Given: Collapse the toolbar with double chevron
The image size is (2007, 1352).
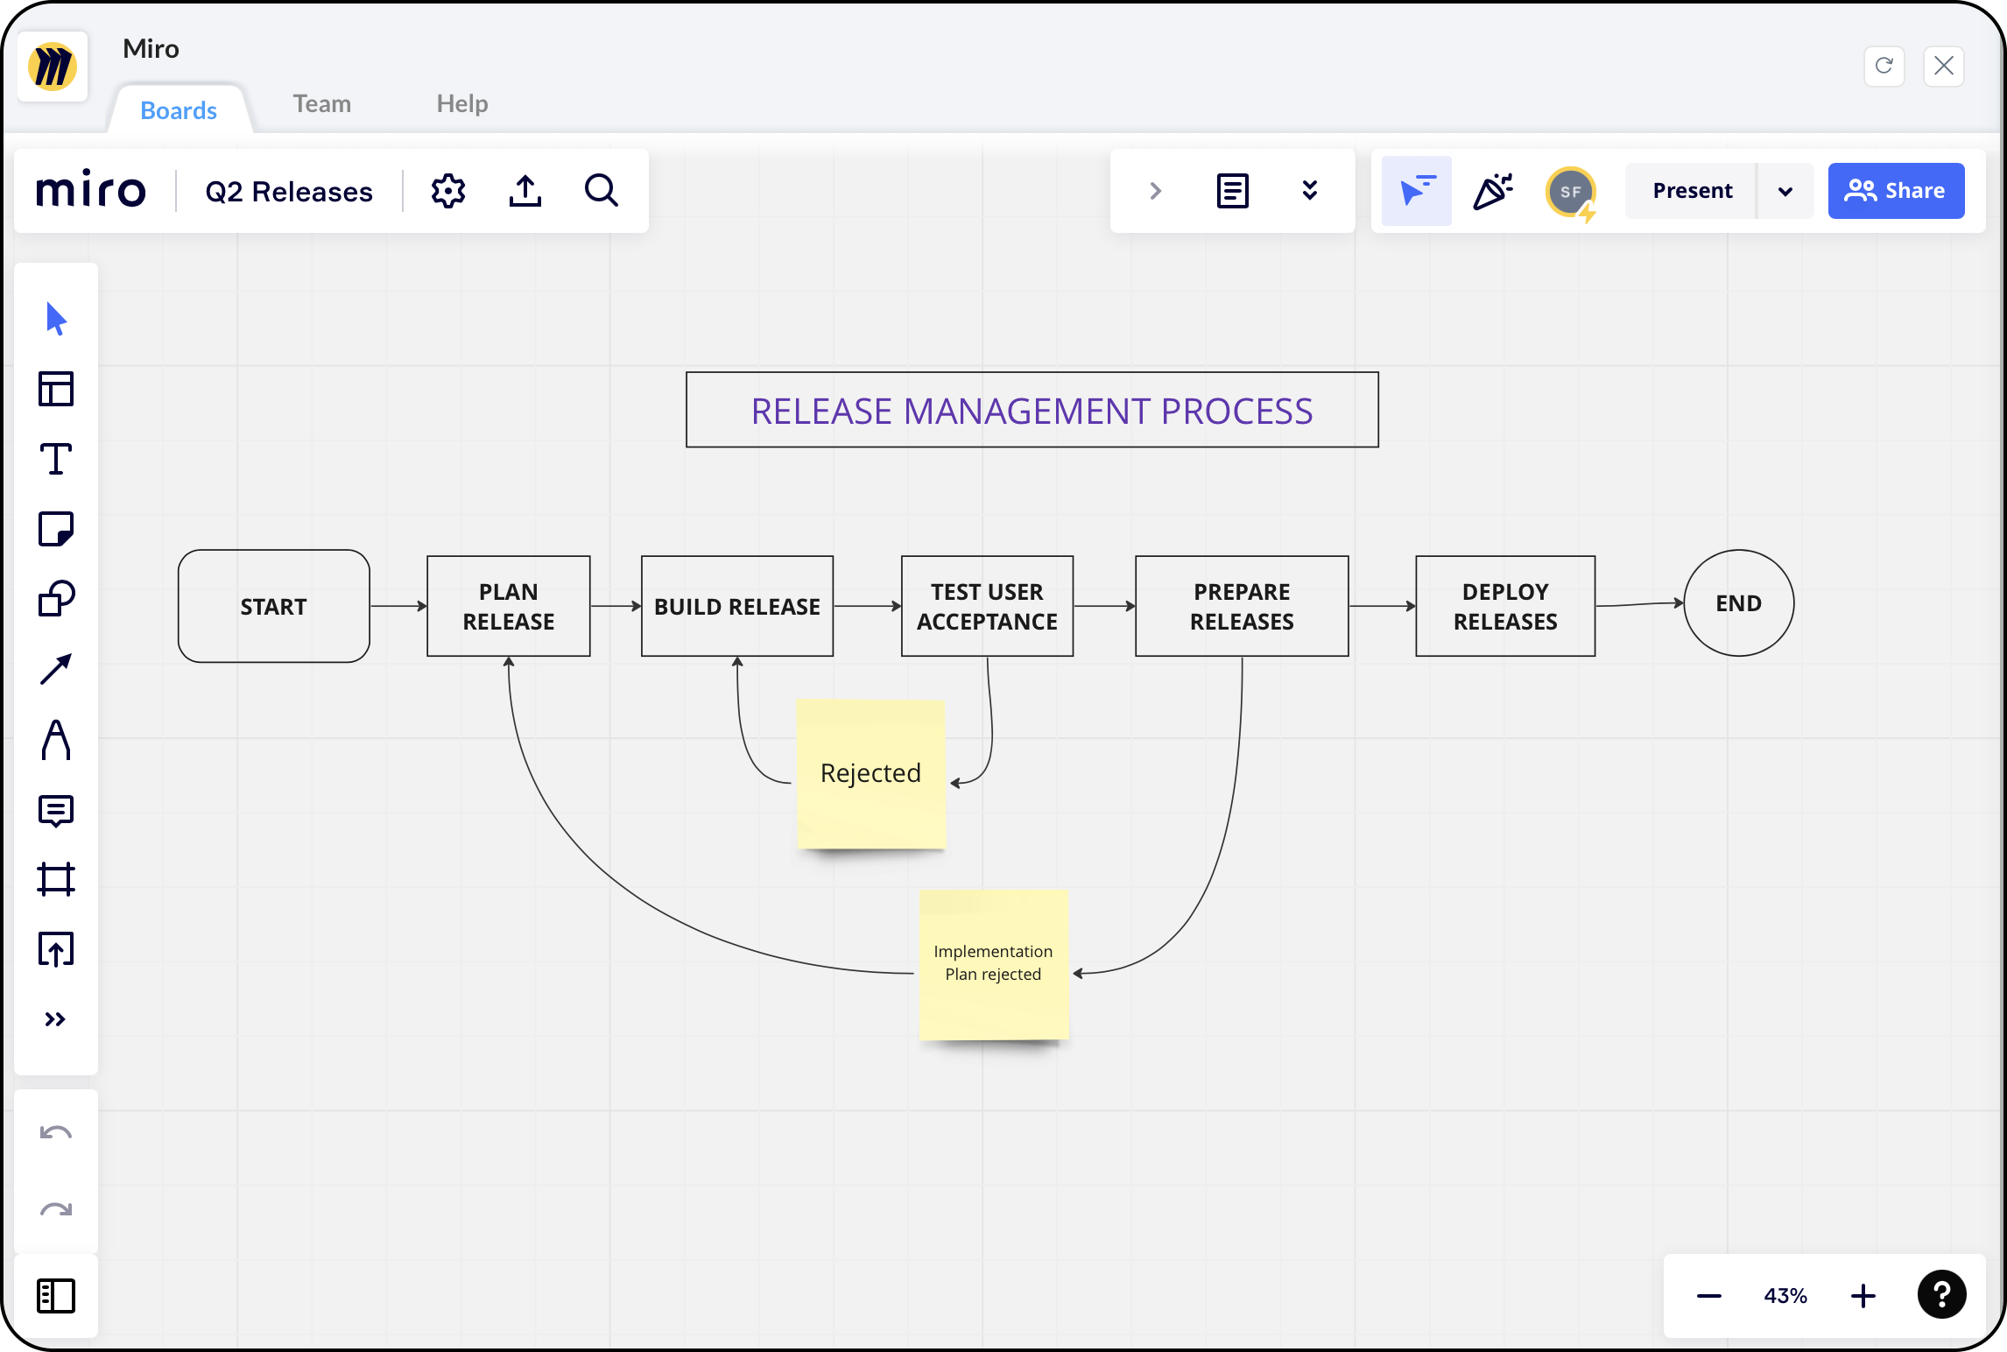Looking at the screenshot, I should pyautogui.click(x=1309, y=191).
